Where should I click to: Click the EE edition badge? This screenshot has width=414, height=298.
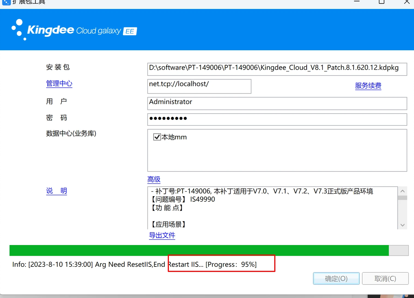(x=130, y=31)
